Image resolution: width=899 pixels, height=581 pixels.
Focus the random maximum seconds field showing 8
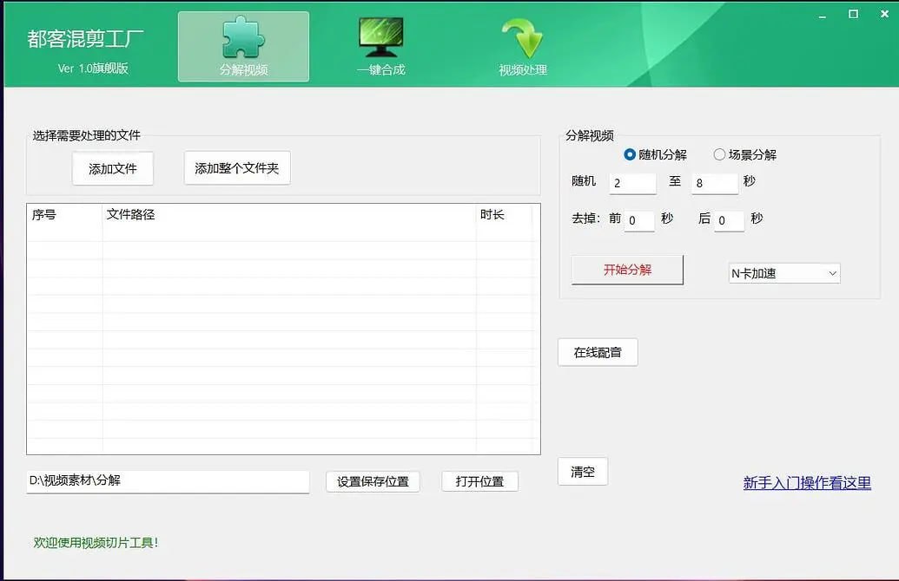(714, 183)
